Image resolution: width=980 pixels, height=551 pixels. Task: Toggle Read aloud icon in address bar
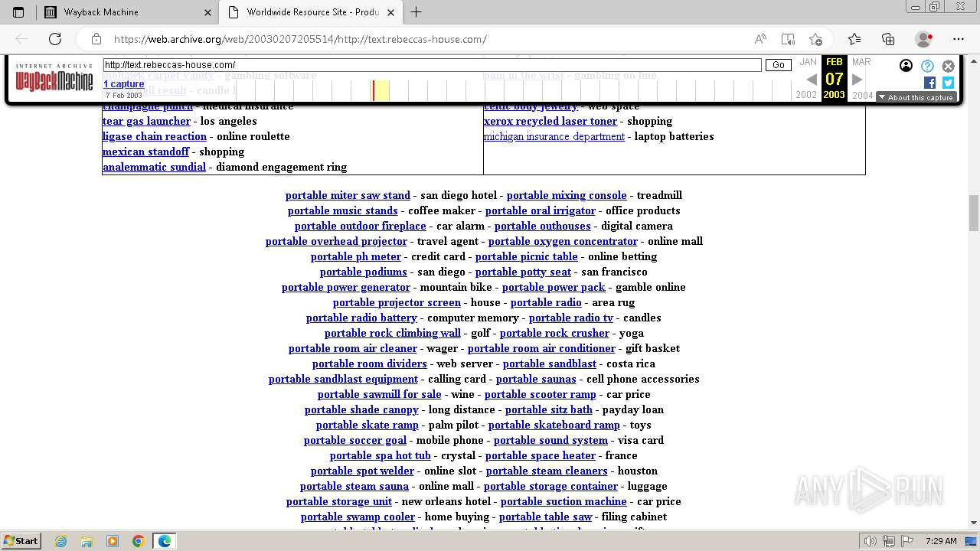click(760, 39)
